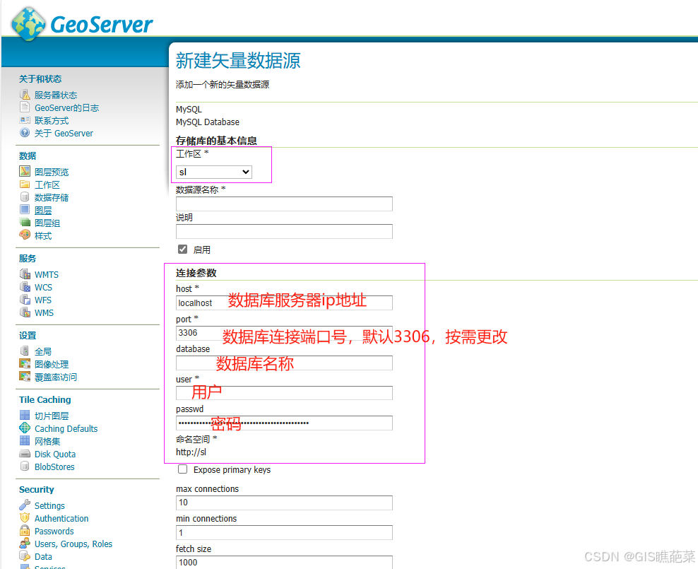698x569 pixels.
Task: Click the 图层预览 map icon
Action: pyautogui.click(x=25, y=171)
